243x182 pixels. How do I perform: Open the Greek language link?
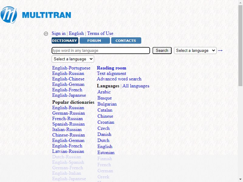tap(103, 177)
